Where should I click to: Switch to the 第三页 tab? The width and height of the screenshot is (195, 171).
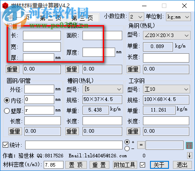click(82, 18)
